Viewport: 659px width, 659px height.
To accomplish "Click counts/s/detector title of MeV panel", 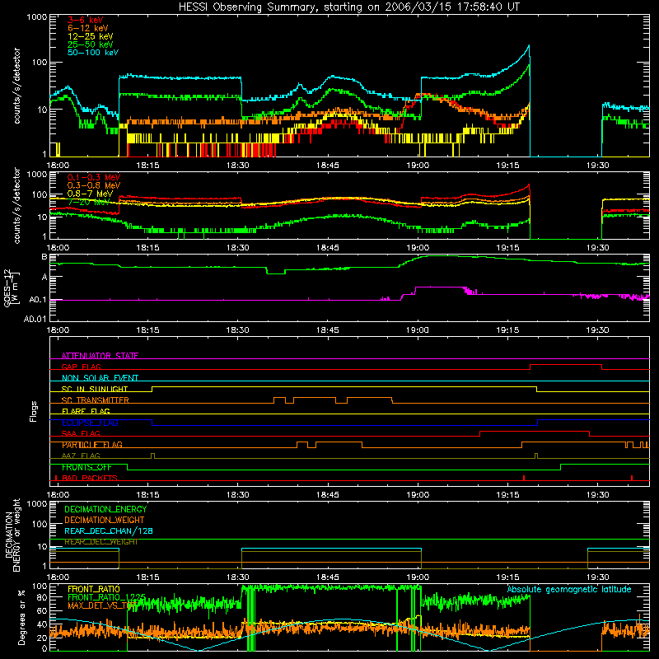I will tap(16, 205).
